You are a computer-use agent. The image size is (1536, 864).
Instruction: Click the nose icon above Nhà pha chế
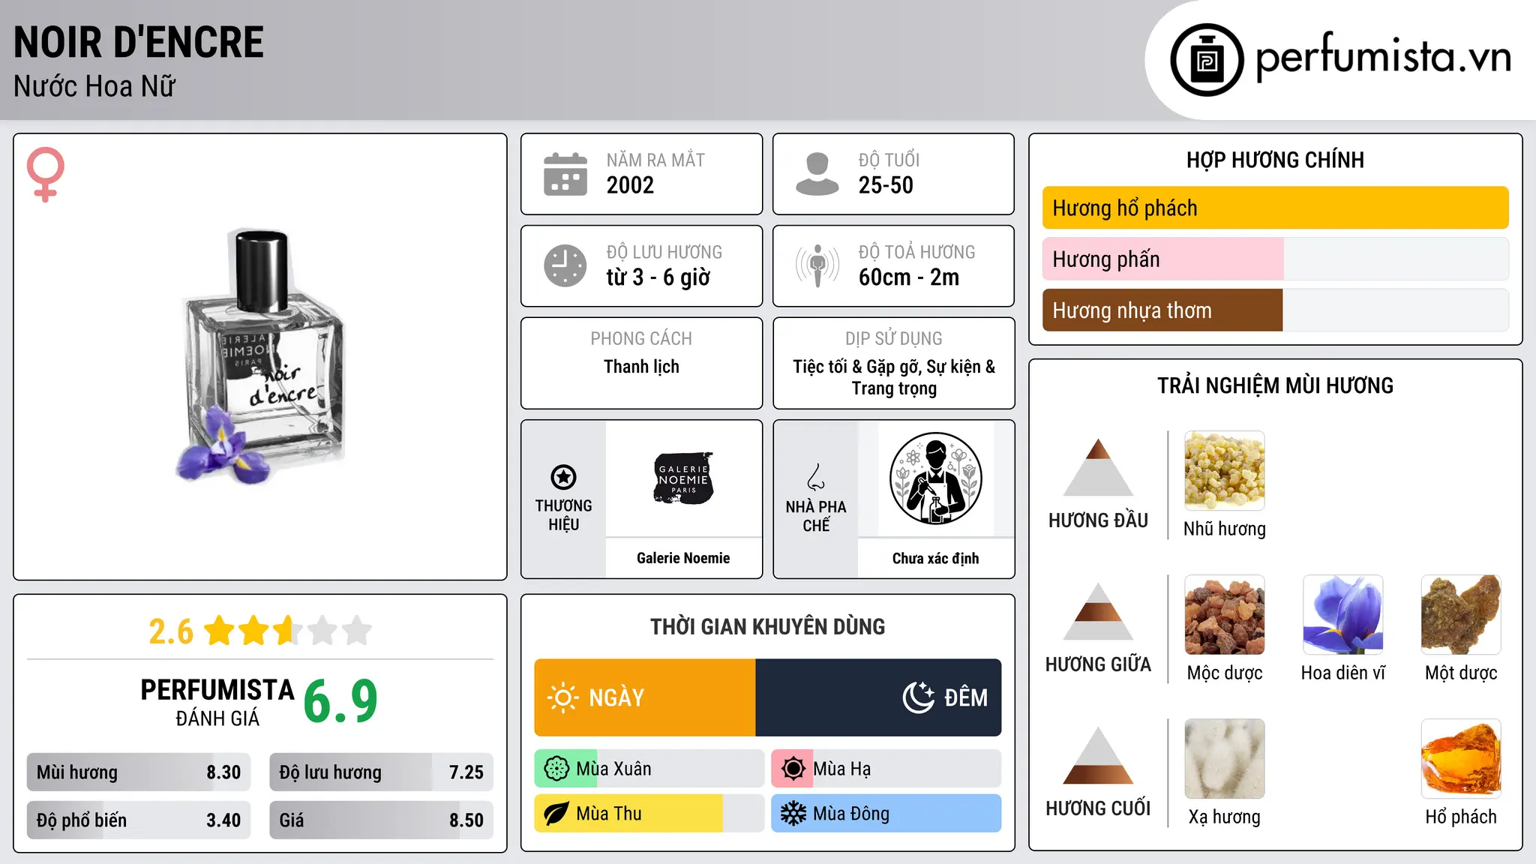[816, 477]
